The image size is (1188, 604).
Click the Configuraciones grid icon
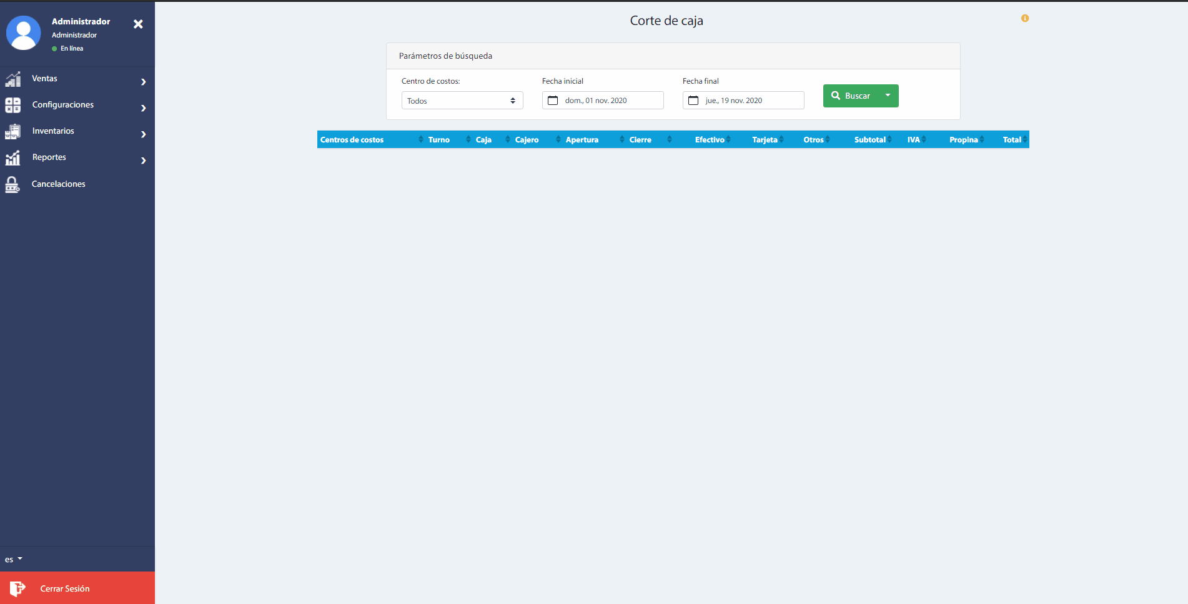[13, 105]
